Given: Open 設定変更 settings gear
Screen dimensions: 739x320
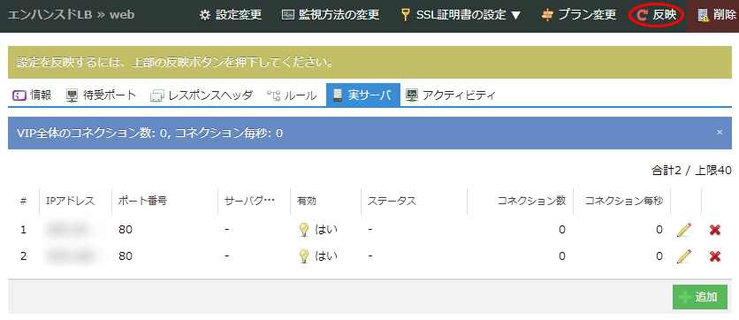Looking at the screenshot, I should pos(231,15).
